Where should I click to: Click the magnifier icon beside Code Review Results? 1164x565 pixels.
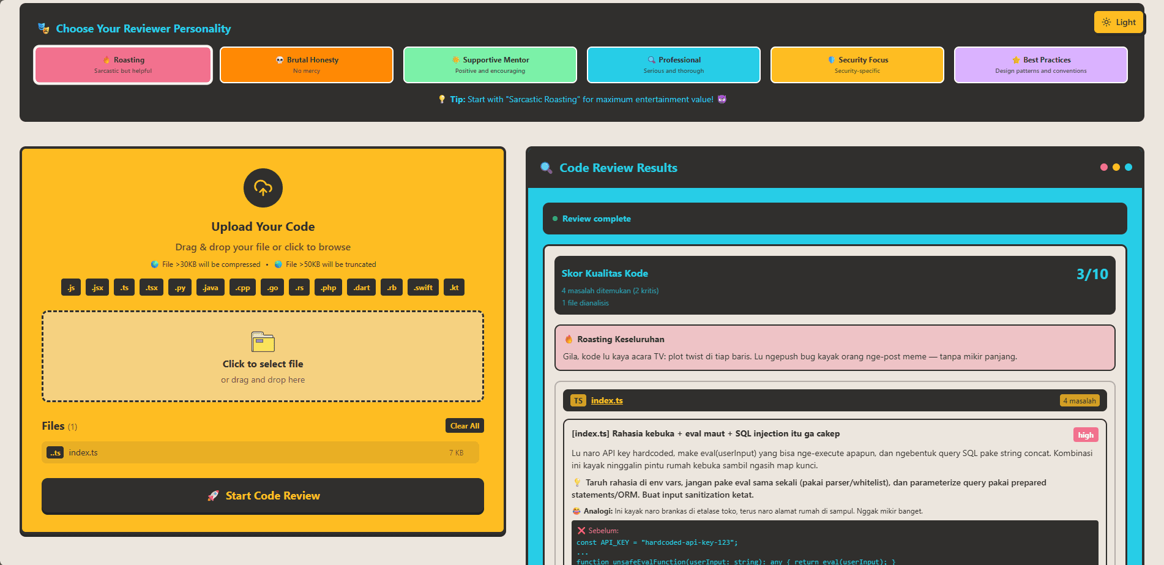pos(546,168)
